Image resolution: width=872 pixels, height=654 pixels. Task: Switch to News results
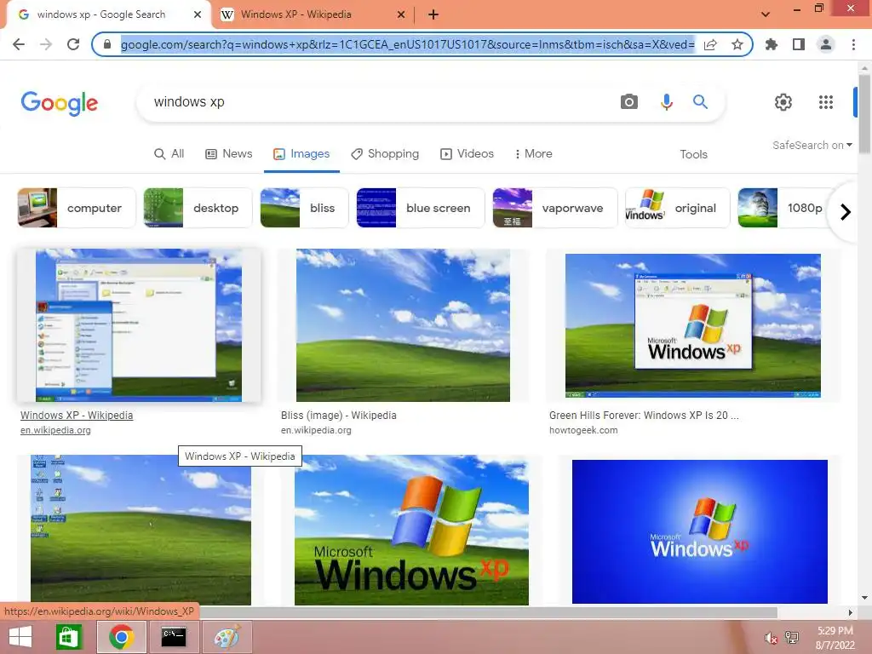[x=228, y=153]
